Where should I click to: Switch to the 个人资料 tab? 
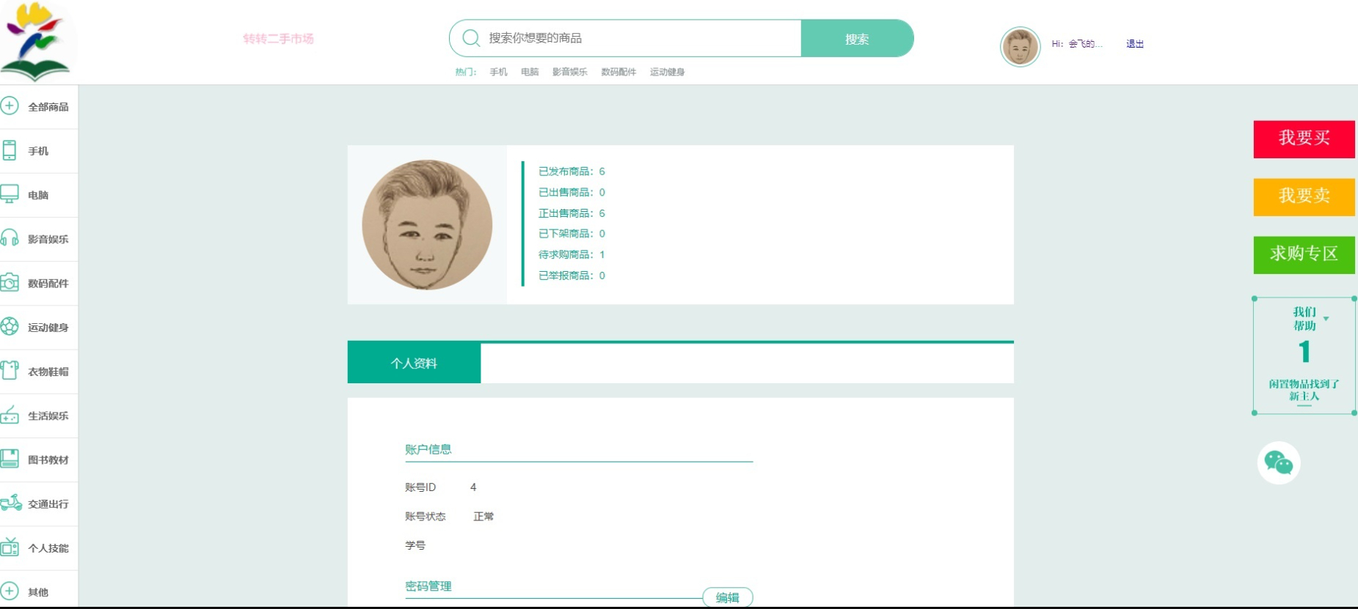point(414,363)
